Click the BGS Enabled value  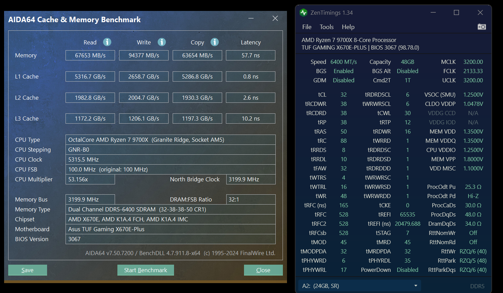[344, 71]
